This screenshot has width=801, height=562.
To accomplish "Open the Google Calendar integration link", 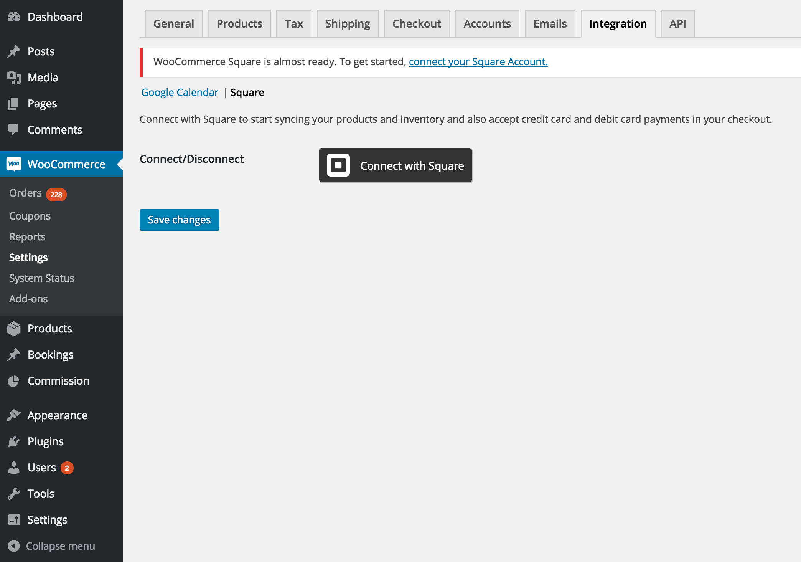I will pyautogui.click(x=180, y=92).
